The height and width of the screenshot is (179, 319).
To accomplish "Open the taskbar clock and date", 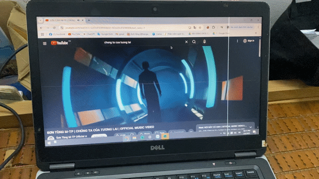I will point(247,132).
